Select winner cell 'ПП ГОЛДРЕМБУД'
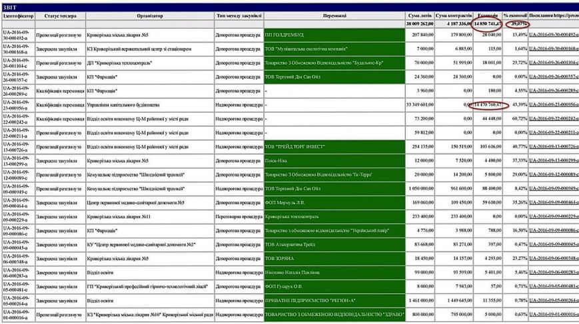Image resolution: width=579 pixels, height=324 pixels. [334, 35]
